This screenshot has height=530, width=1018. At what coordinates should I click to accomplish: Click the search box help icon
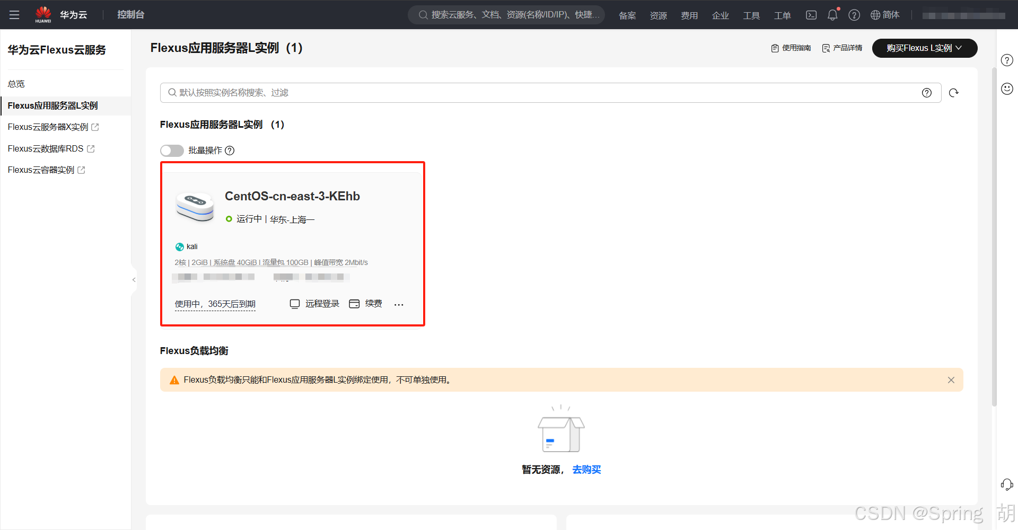click(x=927, y=93)
